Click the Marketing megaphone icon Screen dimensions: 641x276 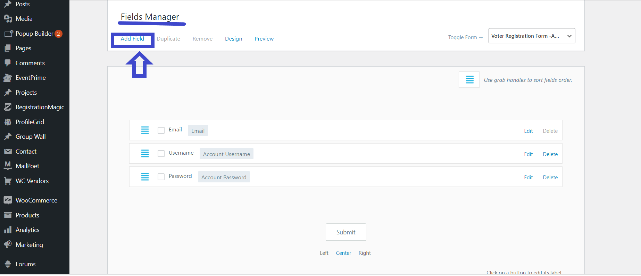point(8,244)
